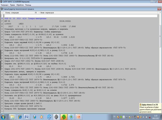Select row Центровать отв. В 5[-0.018] предварительно
Viewport: 162px width, 120px height.
tap(30, 58)
